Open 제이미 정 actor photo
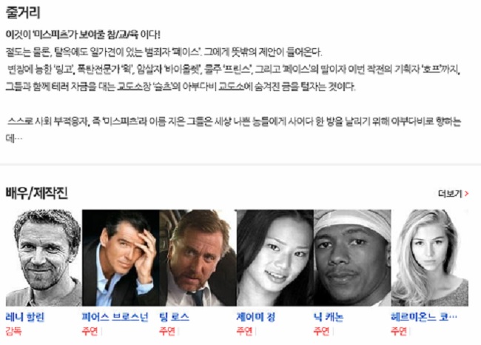This screenshot has width=481, height=345. coord(275,258)
